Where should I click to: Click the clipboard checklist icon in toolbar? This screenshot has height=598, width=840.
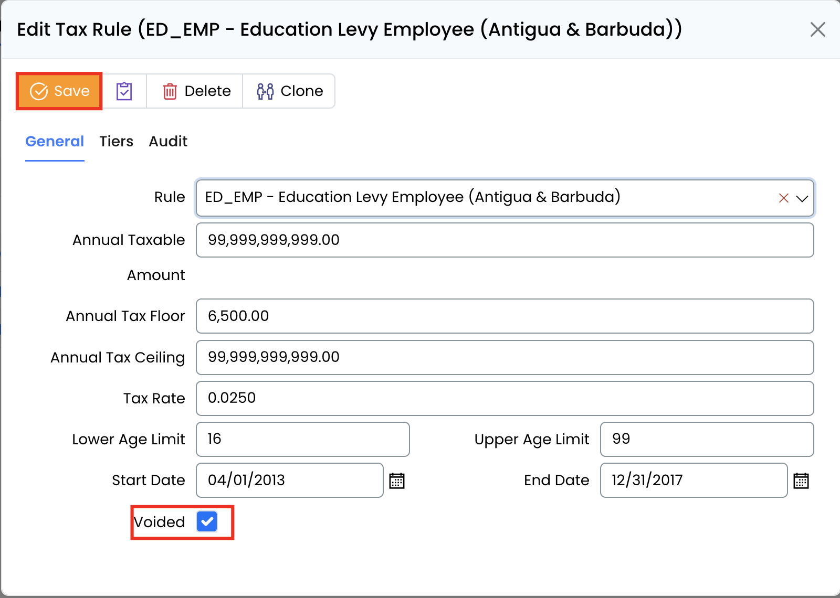point(124,91)
